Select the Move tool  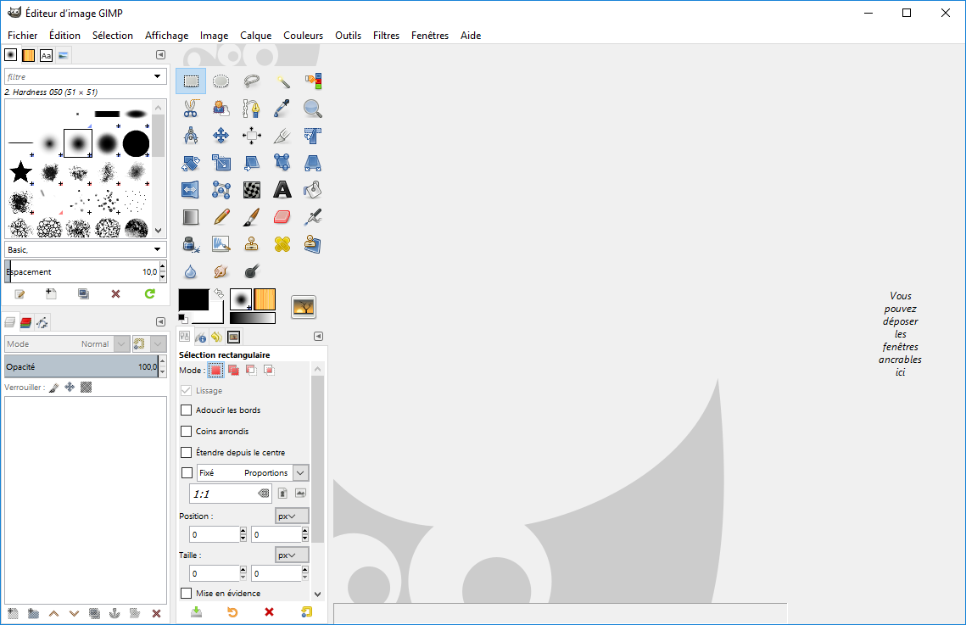point(221,136)
